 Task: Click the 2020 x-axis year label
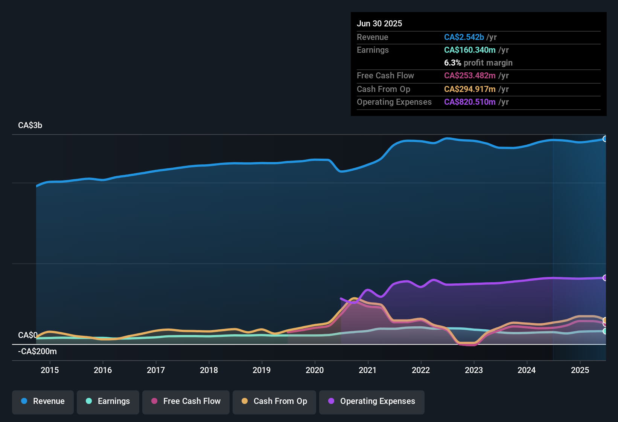tap(315, 370)
